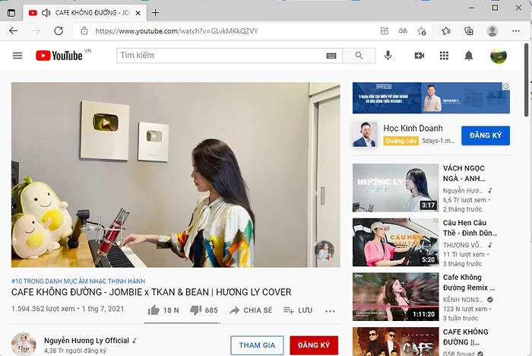Open Nguyễn Hương Ly Official channel avatar
532x356 pixels.
[x=24, y=344]
